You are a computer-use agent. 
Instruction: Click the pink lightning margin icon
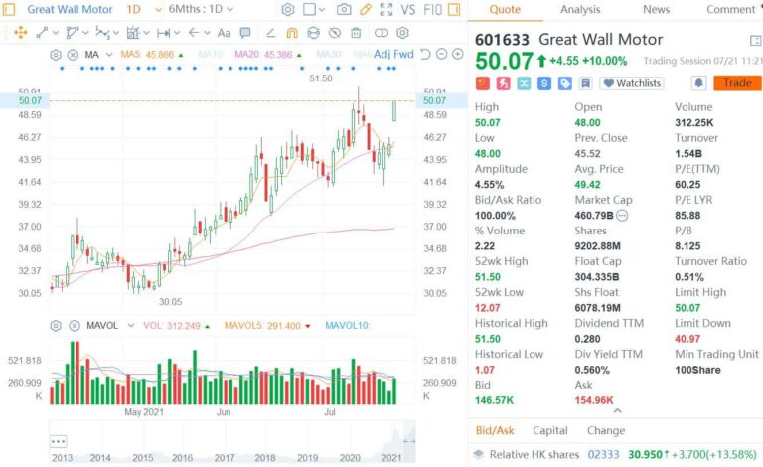point(503,83)
